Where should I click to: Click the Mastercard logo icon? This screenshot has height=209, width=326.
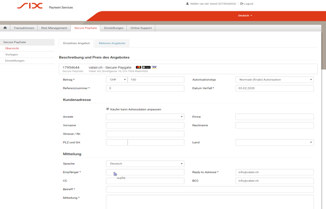click(138, 67)
